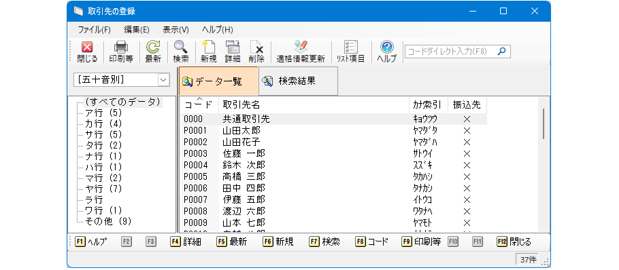
Task: Click the F12 閉じる function key button
Action: [x=514, y=242]
